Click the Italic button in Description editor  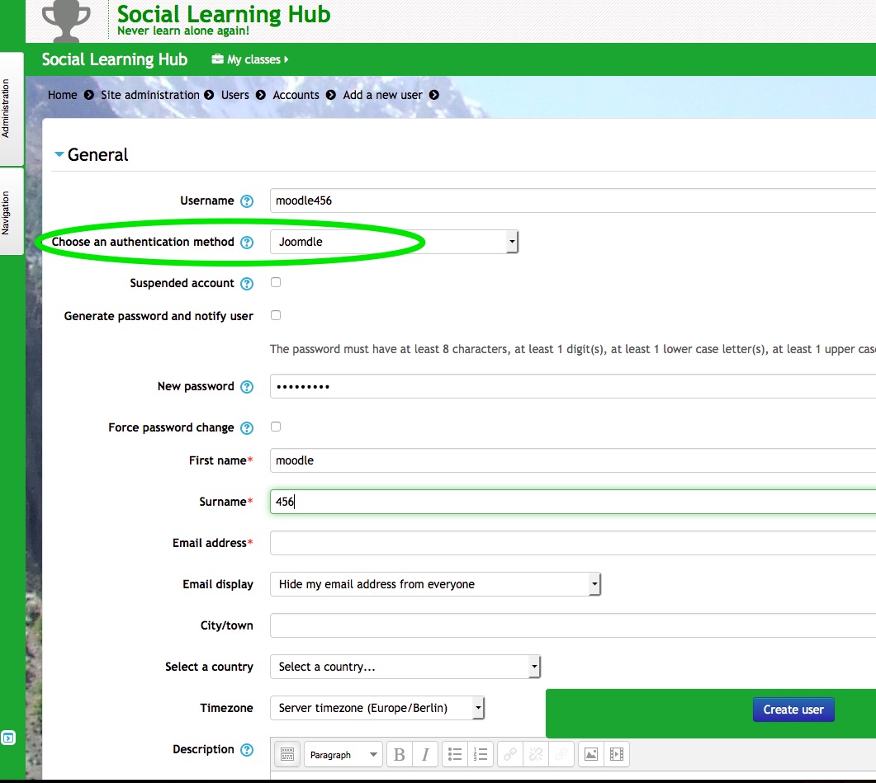click(x=425, y=754)
